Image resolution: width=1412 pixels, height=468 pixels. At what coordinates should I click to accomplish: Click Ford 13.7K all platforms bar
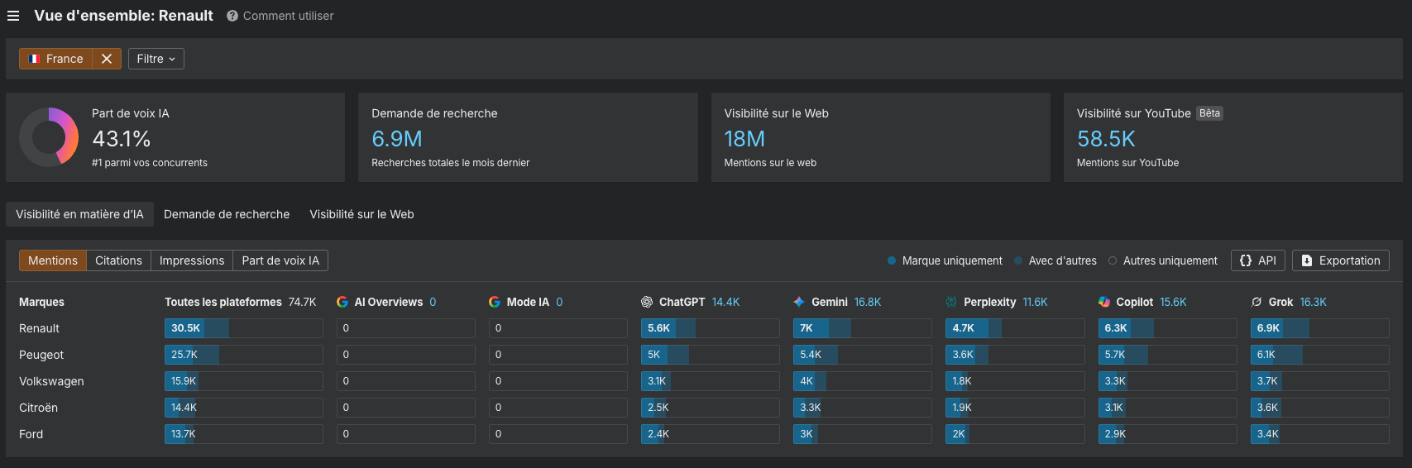(x=244, y=434)
